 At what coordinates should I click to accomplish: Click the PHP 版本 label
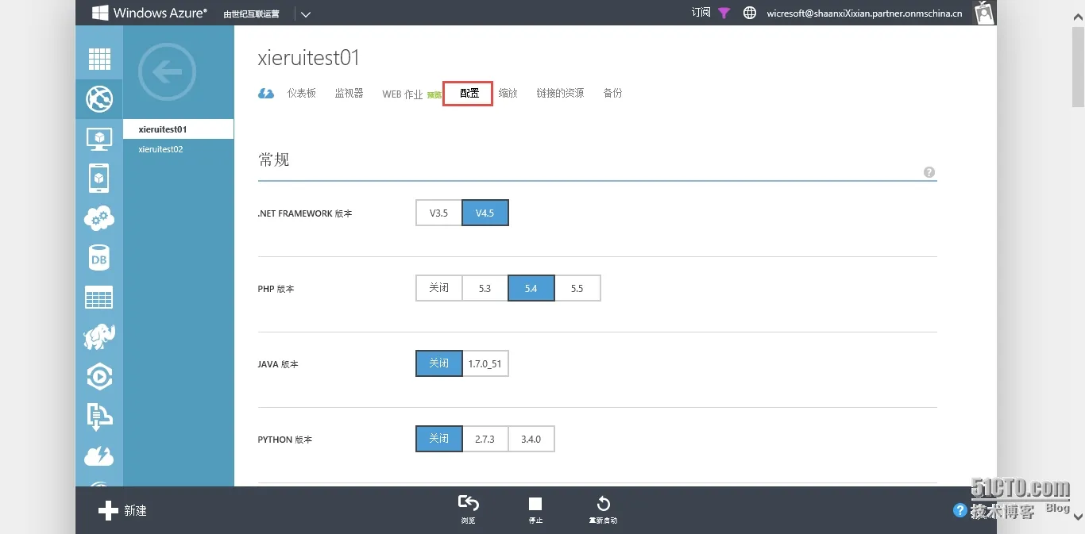click(x=276, y=290)
